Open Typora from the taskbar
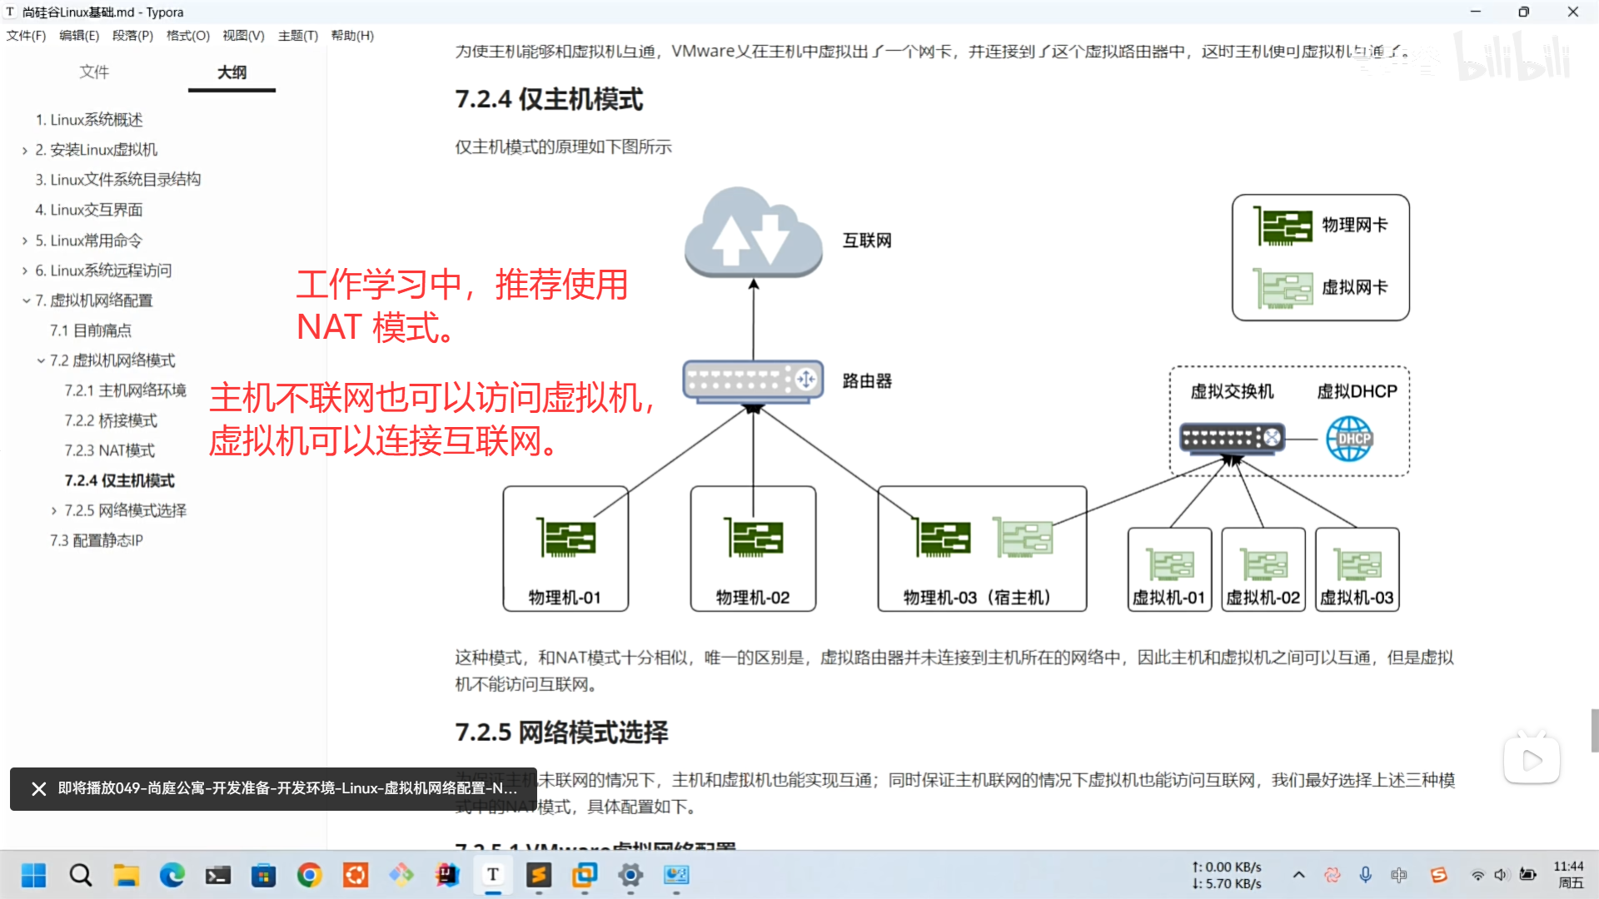Image resolution: width=1599 pixels, height=899 pixels. point(493,875)
